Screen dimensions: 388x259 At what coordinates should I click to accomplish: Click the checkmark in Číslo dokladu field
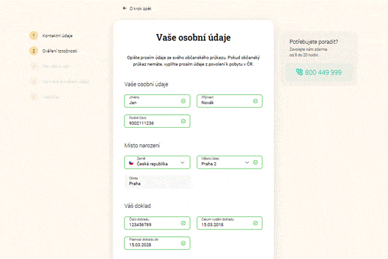[x=183, y=223]
